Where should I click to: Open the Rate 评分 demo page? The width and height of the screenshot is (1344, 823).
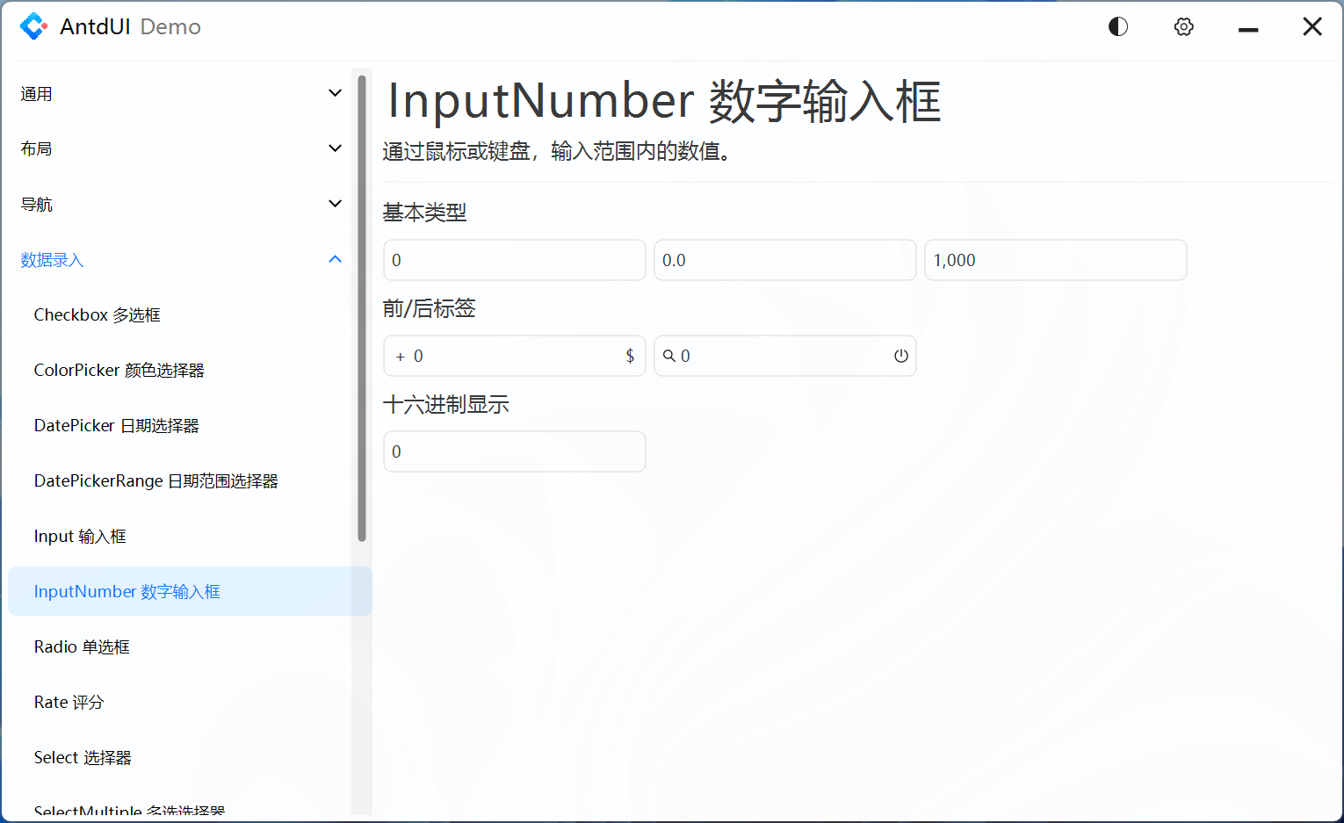click(x=69, y=702)
